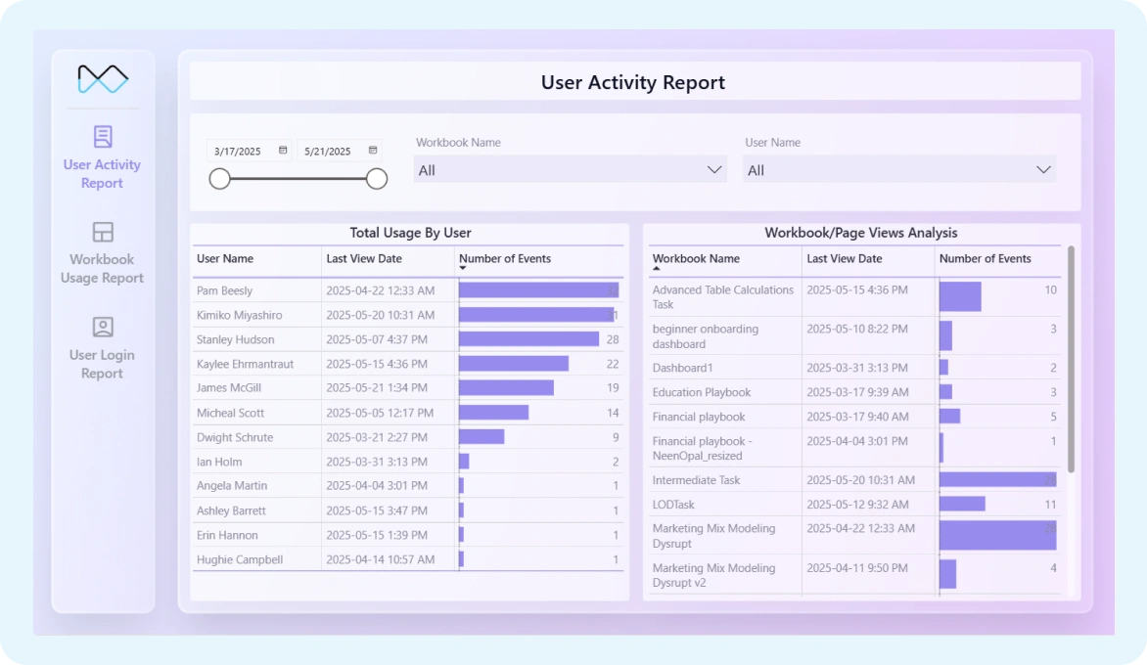Open the User Login Report icon
Screen dimensions: 1147x665
[103, 327]
